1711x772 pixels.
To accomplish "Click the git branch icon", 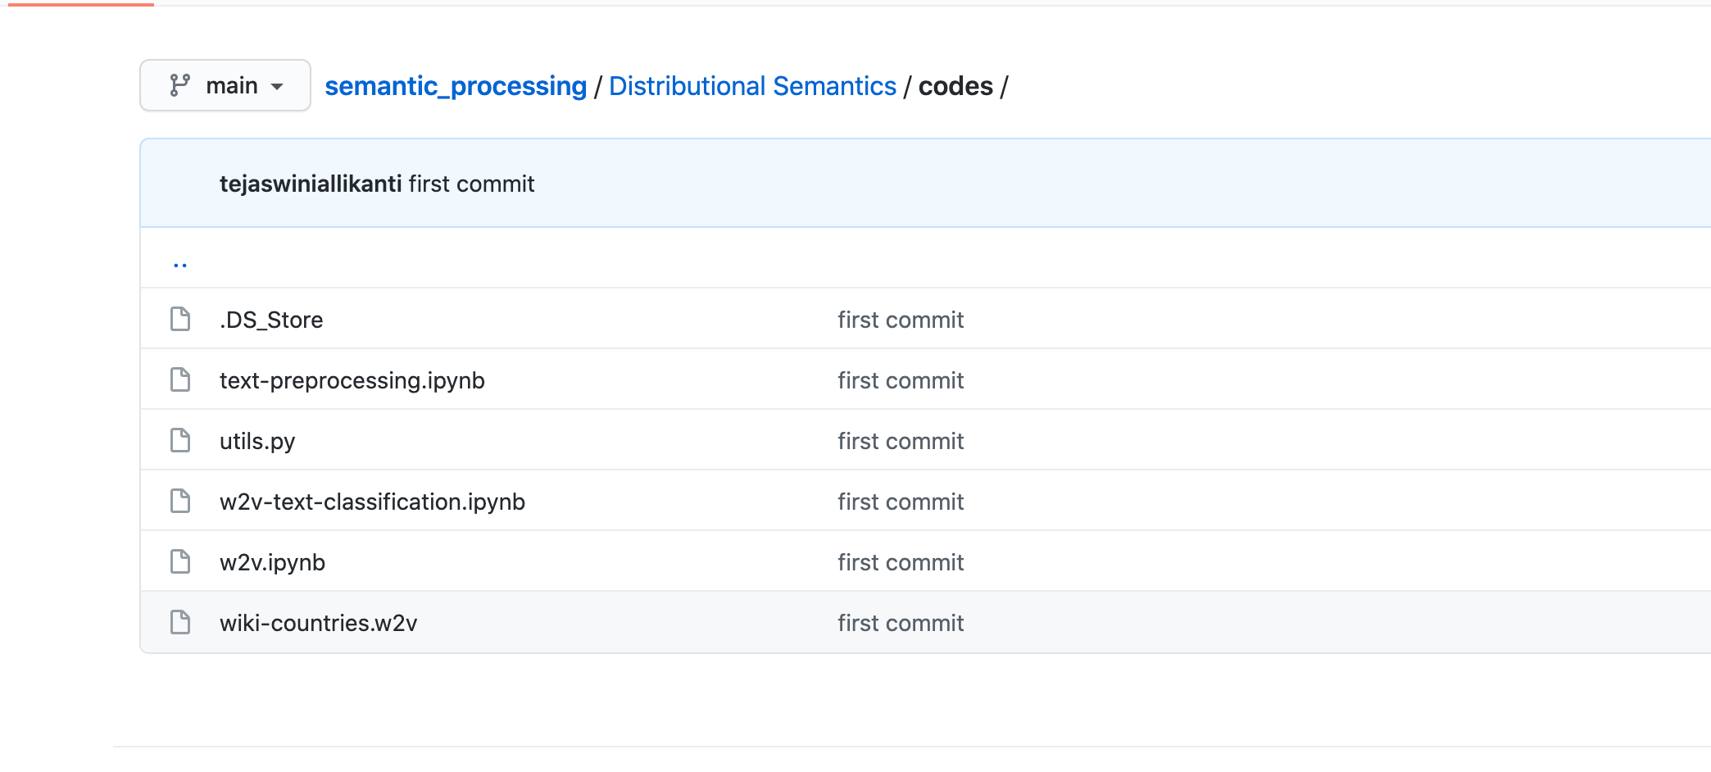I will point(179,85).
